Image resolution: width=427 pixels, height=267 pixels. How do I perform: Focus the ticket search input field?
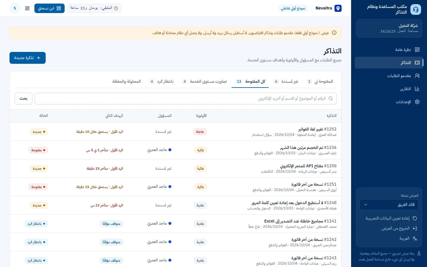point(186,98)
